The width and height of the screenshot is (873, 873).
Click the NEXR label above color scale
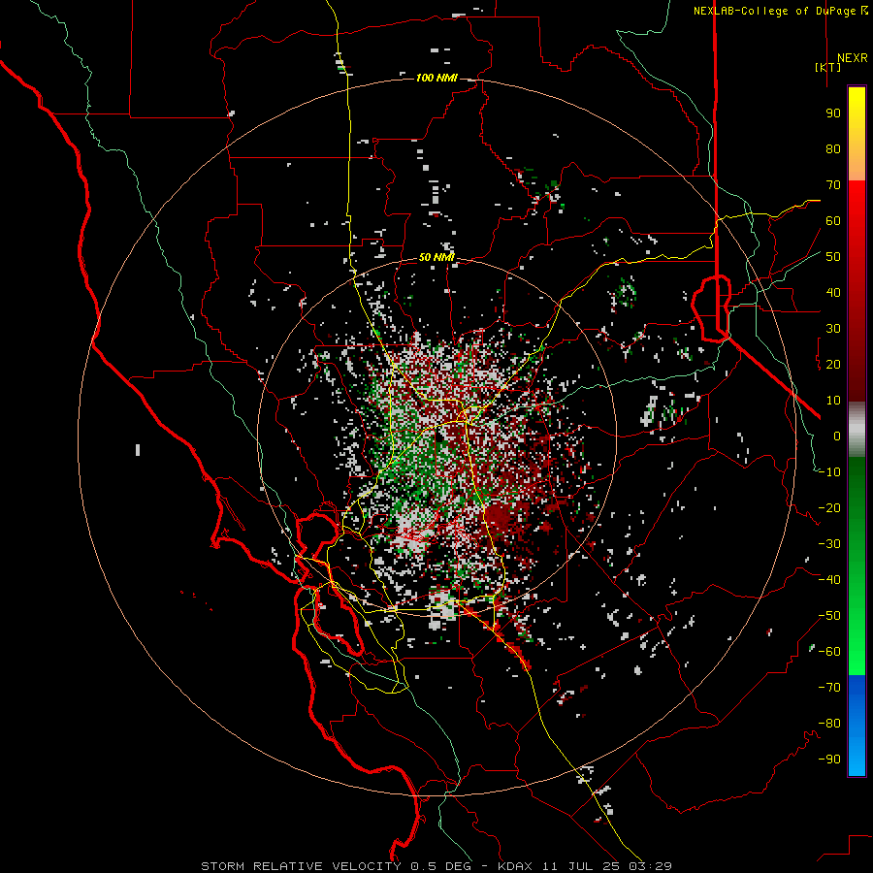(852, 58)
